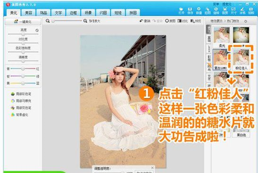The image size is (258, 173).
Task: Switch to the 美容 tab
Action: [x=28, y=13]
